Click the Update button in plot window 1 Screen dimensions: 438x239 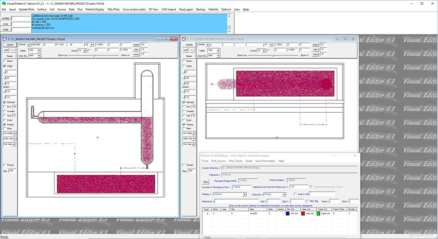[x=10, y=45]
